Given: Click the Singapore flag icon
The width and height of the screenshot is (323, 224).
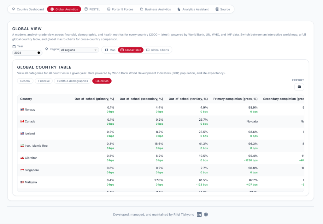Looking at the screenshot, I should pos(22,170).
